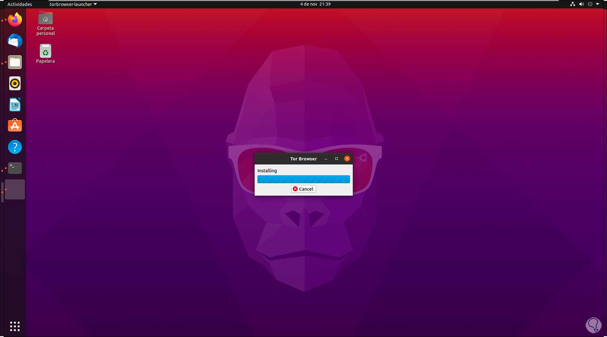Show the applications grid

(15, 326)
